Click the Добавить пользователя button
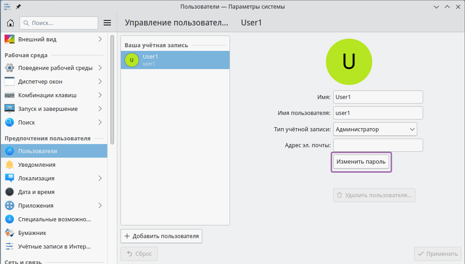This screenshot has height=264, width=465. (x=161, y=236)
